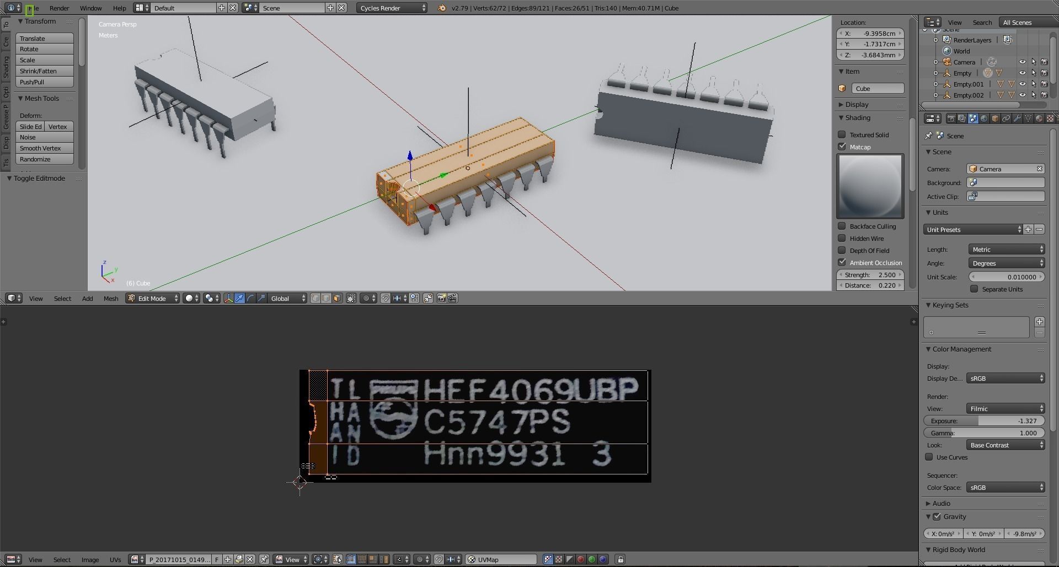
Task: Open the Constraints properties tab
Action: [x=1006, y=118]
